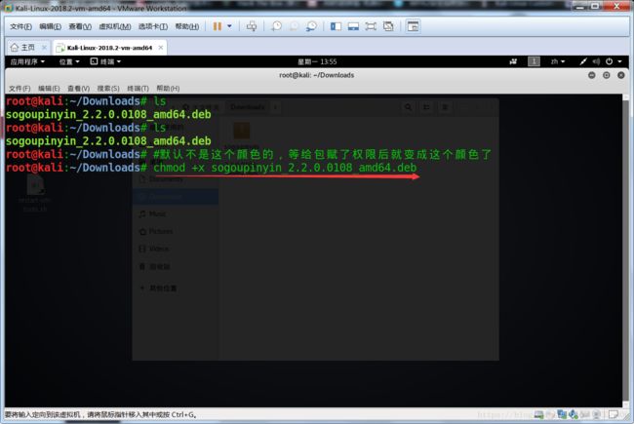634x424 pixels.
Task: Open VMware 查看(V) menu
Action: click(x=80, y=26)
